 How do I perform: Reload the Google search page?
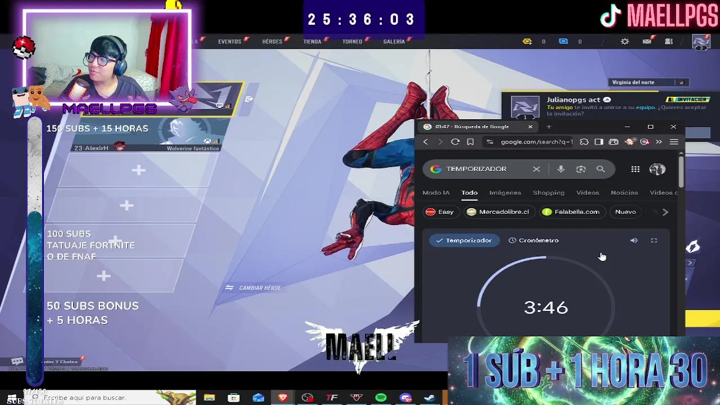[x=455, y=142]
